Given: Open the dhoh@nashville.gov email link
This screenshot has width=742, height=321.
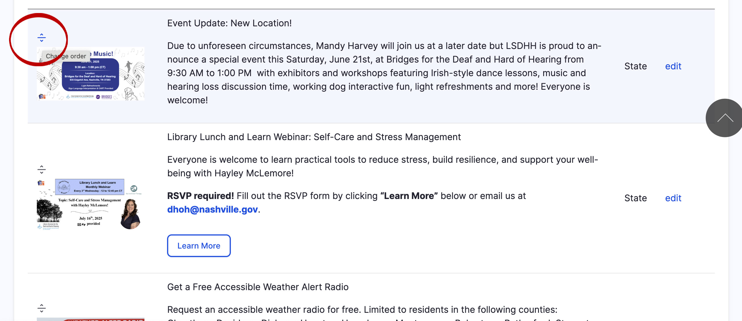Looking at the screenshot, I should 212,209.
